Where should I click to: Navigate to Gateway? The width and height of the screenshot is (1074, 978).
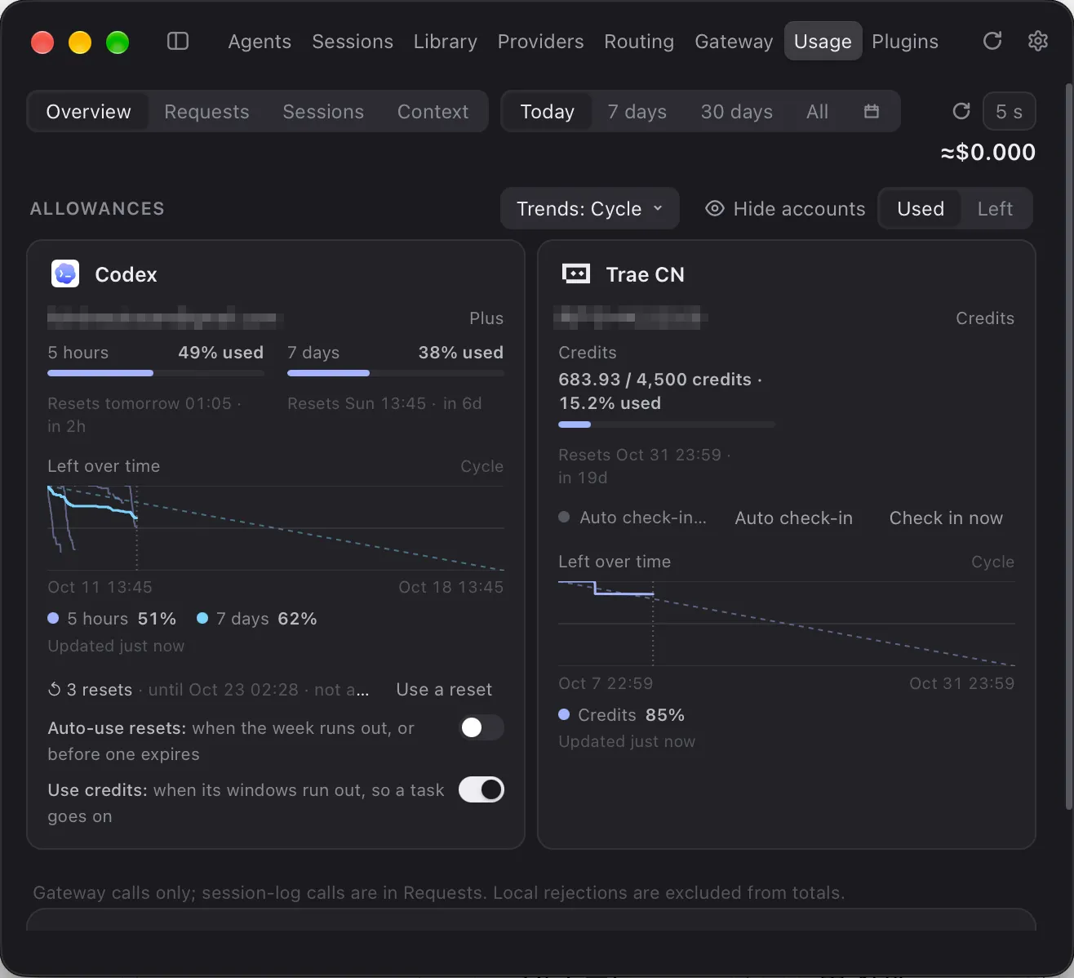click(734, 41)
